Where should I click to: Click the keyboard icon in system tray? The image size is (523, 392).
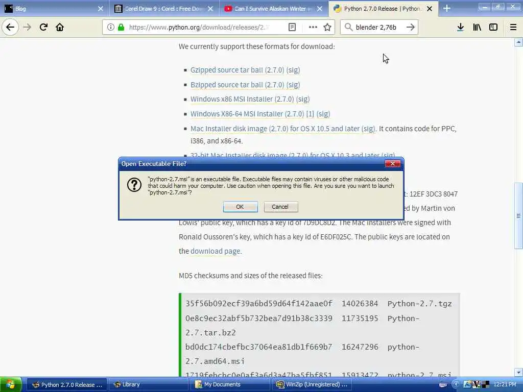(443, 385)
